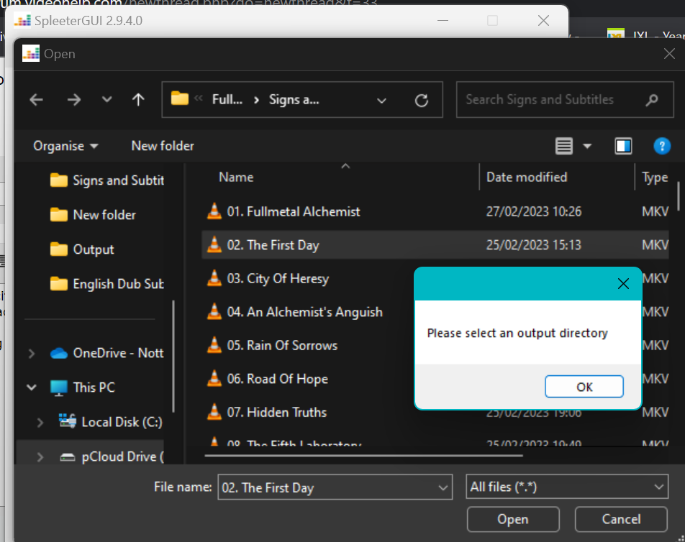Click the horizontal scrollbar of file list

click(x=363, y=456)
